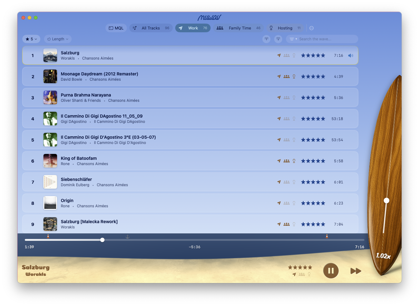This screenshot has height=306, width=419.
Task: Select Il Cammino Di Gigi D'Agostino 3ªE track
Action: tap(108, 137)
